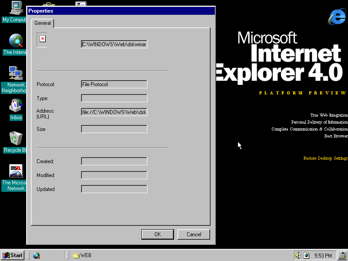The image size is (348, 261).
Task: Click the Updated label text
Action: (x=46, y=189)
